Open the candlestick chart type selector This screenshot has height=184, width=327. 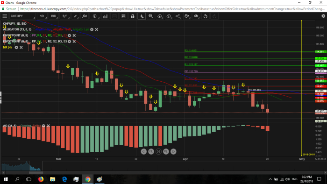[x=65, y=16]
